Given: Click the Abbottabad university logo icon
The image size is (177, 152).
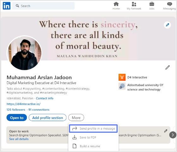Looking at the screenshot, I should (x=122, y=86).
